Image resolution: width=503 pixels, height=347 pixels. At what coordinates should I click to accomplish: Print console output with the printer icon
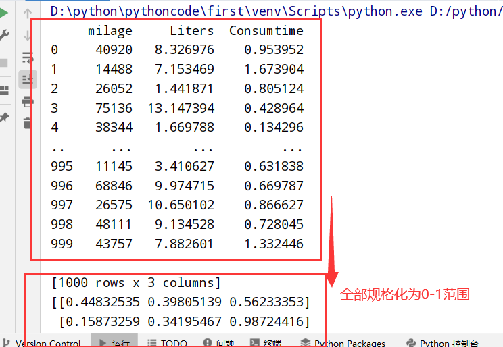[x=28, y=101]
